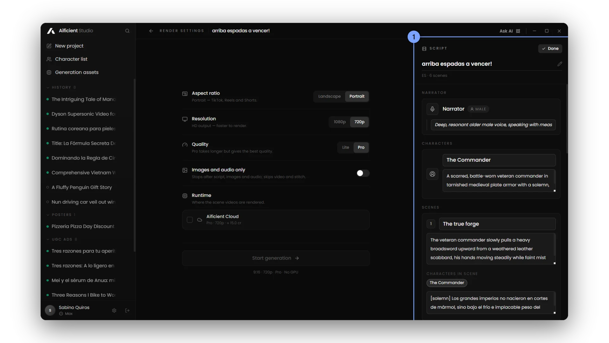Viewport: 609px width, 343px height.
Task: Select Landscape aspect ratio
Action: [329, 96]
